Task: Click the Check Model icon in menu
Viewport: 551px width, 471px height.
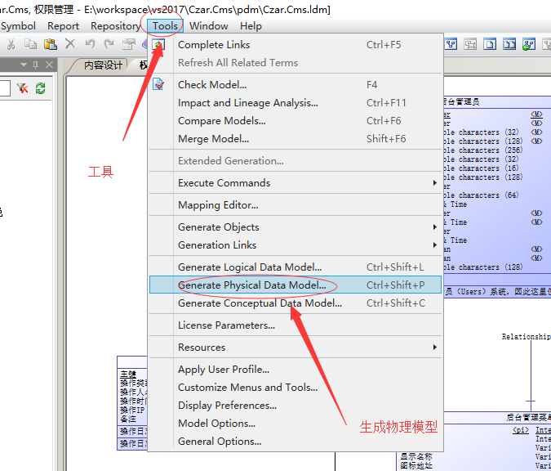Action: [158, 84]
